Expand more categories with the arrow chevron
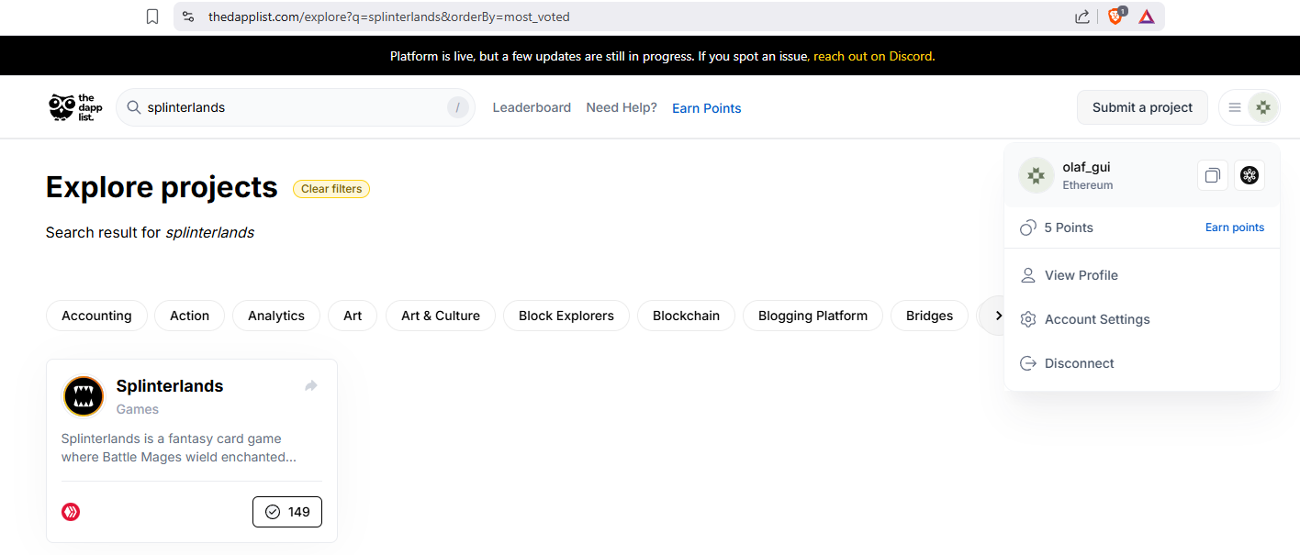This screenshot has height=555, width=1300. click(998, 316)
